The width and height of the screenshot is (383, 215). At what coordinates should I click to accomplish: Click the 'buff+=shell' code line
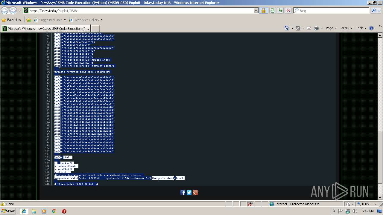[63, 157]
